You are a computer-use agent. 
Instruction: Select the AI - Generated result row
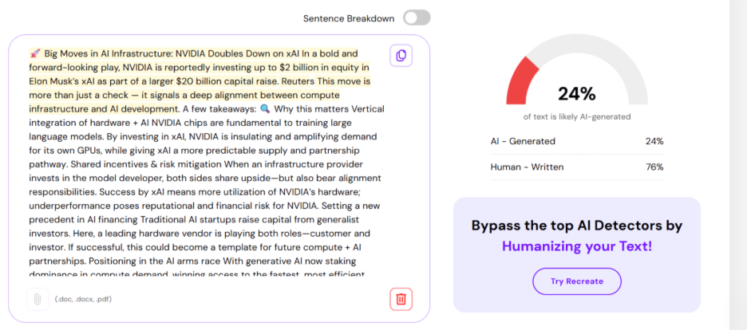tap(576, 141)
